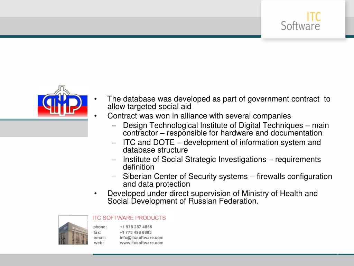Click the Pension Fund emblem with Russian flag
Image resolution: width=354 pixels, height=266 pixels.
click(63, 101)
